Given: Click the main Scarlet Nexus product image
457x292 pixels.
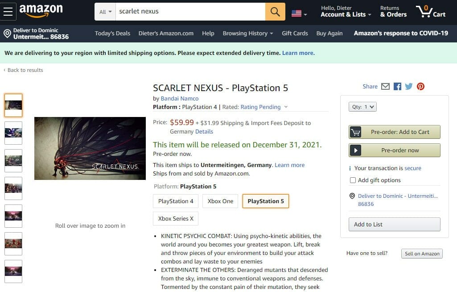Looking at the screenshot, I should pyautogui.click(x=90, y=148).
